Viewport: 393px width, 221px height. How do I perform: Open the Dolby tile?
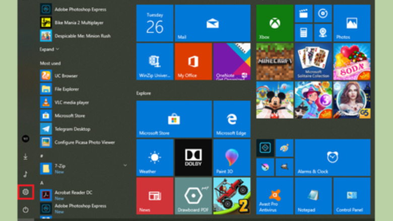(x=193, y=158)
